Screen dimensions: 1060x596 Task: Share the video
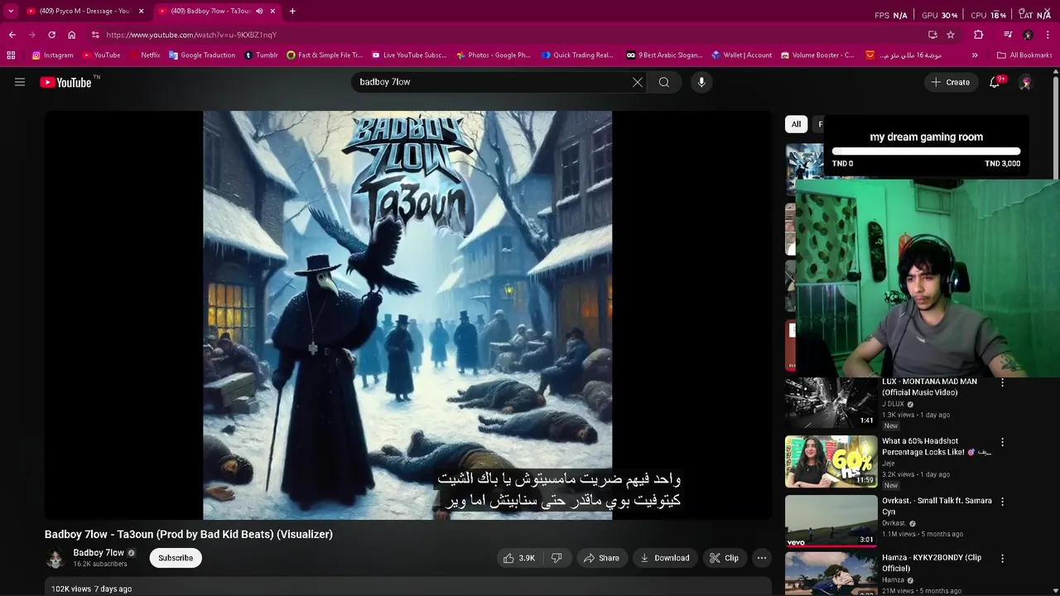pyautogui.click(x=601, y=558)
